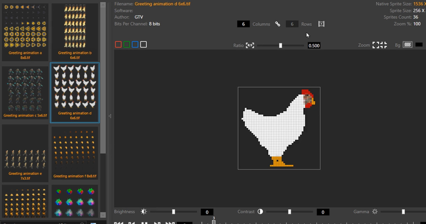Select the unlabeled orange blob thumbnail
The height and width of the screenshot is (224, 426).
[x=25, y=201]
